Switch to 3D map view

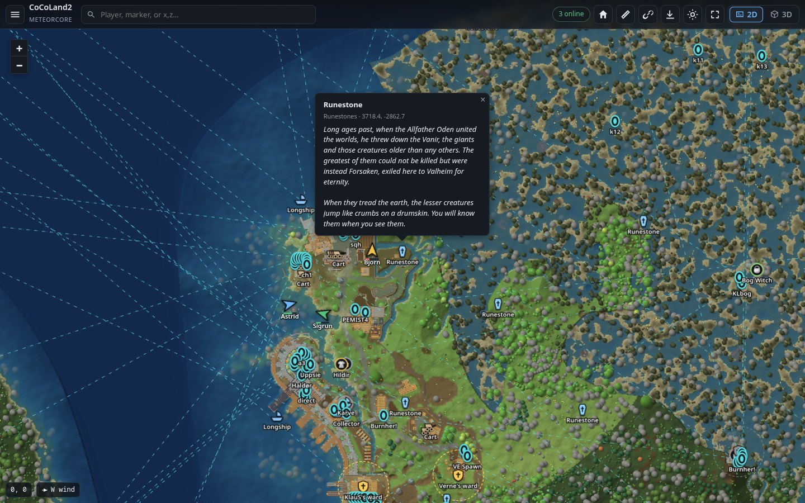click(781, 15)
